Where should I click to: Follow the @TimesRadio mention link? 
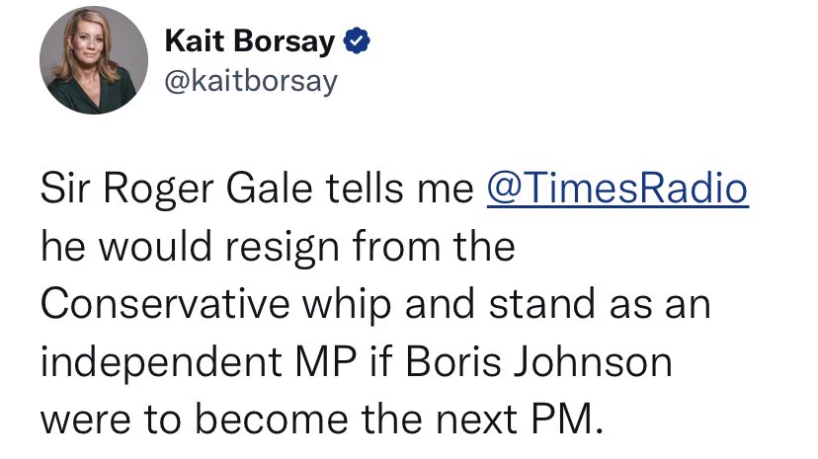617,189
